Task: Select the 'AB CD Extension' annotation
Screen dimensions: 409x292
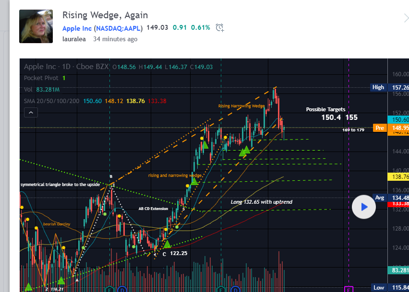Action: click(x=153, y=209)
